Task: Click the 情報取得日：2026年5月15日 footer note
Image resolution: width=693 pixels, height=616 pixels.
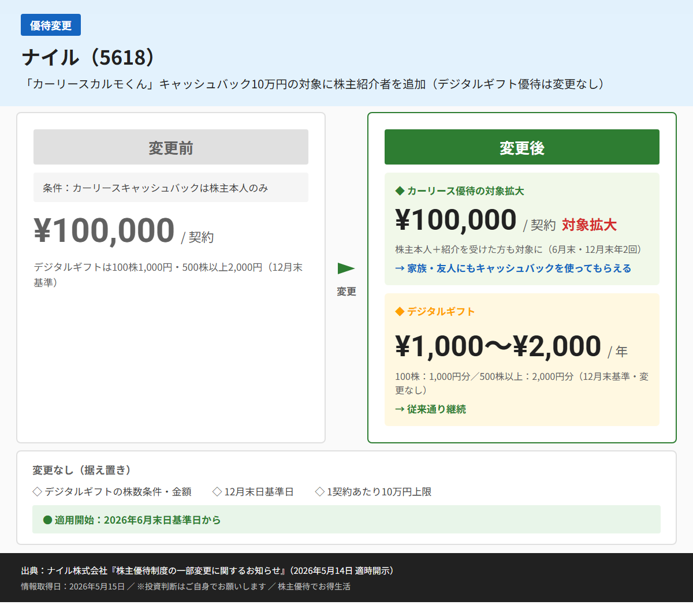Action: [x=73, y=587]
